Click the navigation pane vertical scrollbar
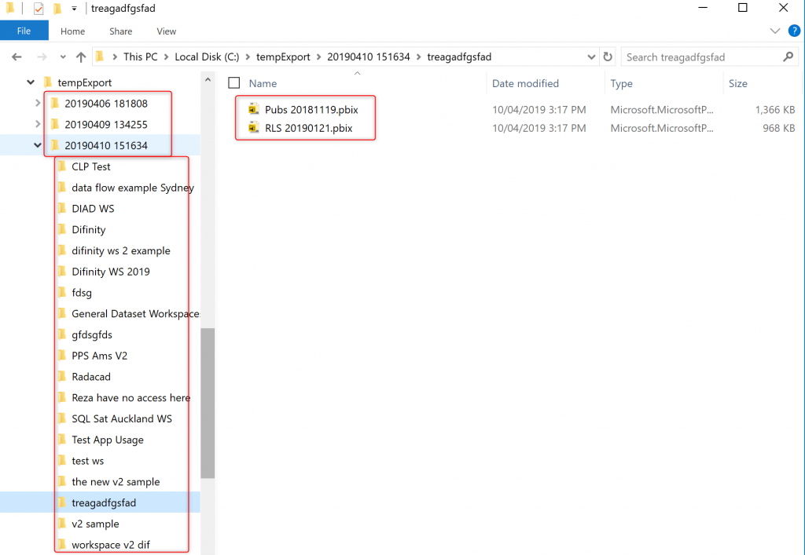Image resolution: width=805 pixels, height=555 pixels. click(x=208, y=402)
